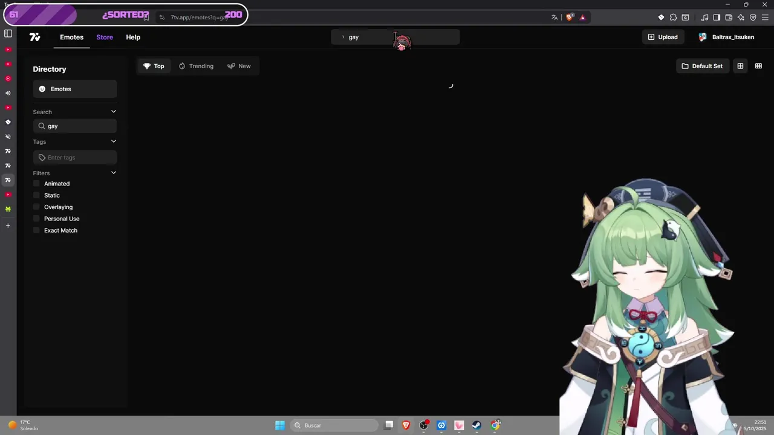This screenshot has width=774, height=435.
Task: Click the header search box
Action: 395,37
